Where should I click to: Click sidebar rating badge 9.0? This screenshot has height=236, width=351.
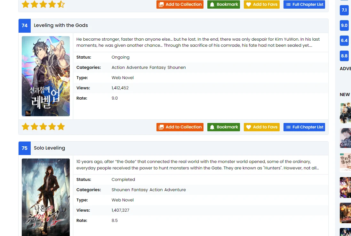click(x=344, y=25)
